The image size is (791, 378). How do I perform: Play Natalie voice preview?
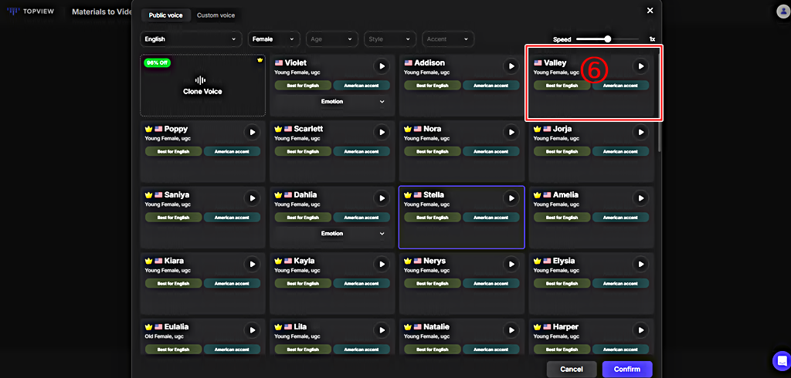(511, 330)
